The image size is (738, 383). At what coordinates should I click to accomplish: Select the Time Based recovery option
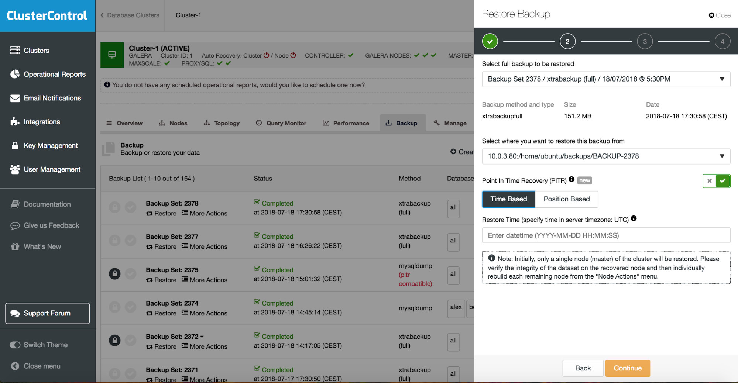tap(508, 199)
